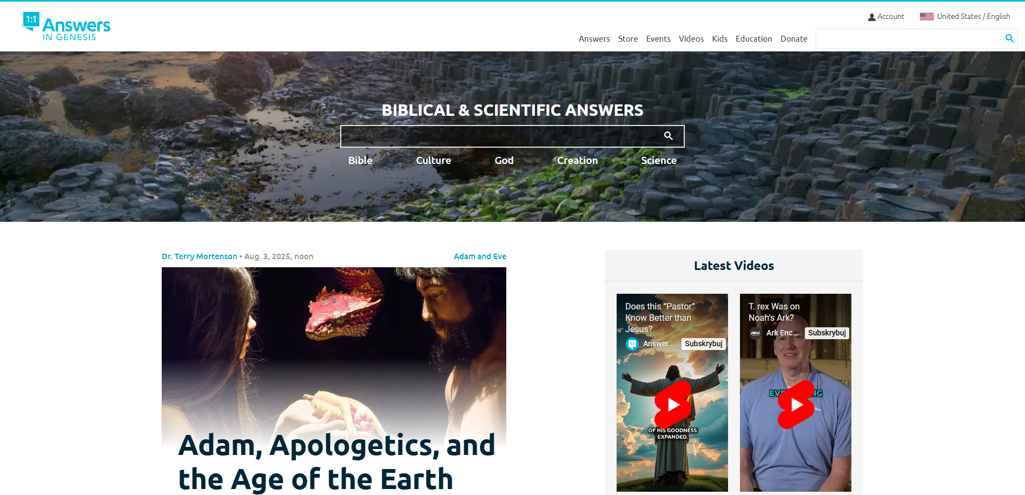Play the "Does this Pastor" YouTube short
Viewport: 1025px width, 495px height.
tap(673, 404)
